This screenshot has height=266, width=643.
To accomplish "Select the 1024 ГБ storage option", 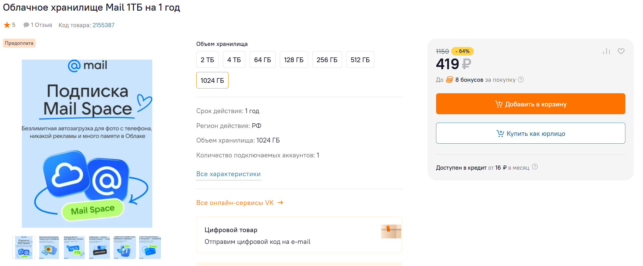I will click(212, 80).
